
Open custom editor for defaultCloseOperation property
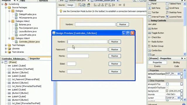point(182,74)
